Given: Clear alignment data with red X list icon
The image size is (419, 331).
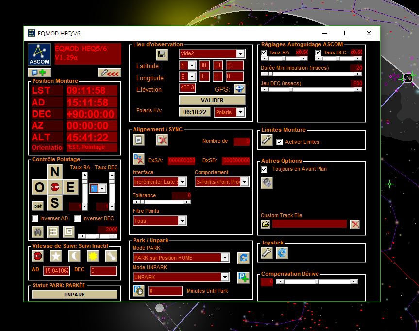Looking at the screenshot, I should 162,139.
